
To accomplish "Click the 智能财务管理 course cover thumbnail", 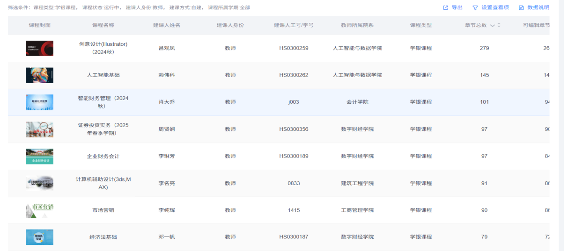I will (39, 102).
